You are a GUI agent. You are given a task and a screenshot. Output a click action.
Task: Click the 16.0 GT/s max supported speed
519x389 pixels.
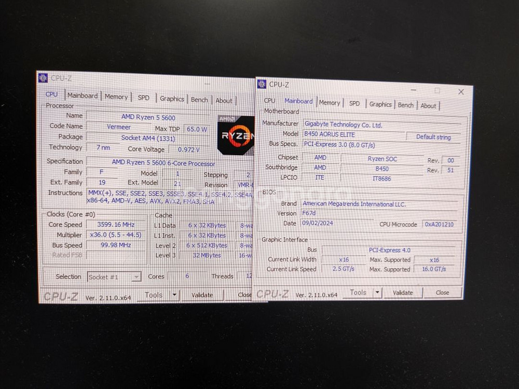tap(434, 269)
